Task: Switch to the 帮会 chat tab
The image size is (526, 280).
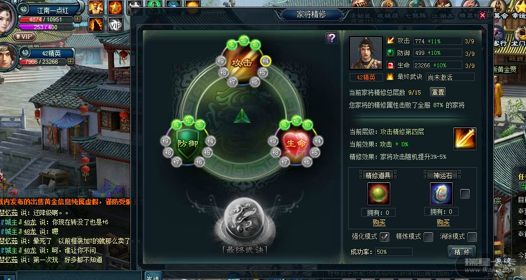Action: [x=63, y=192]
